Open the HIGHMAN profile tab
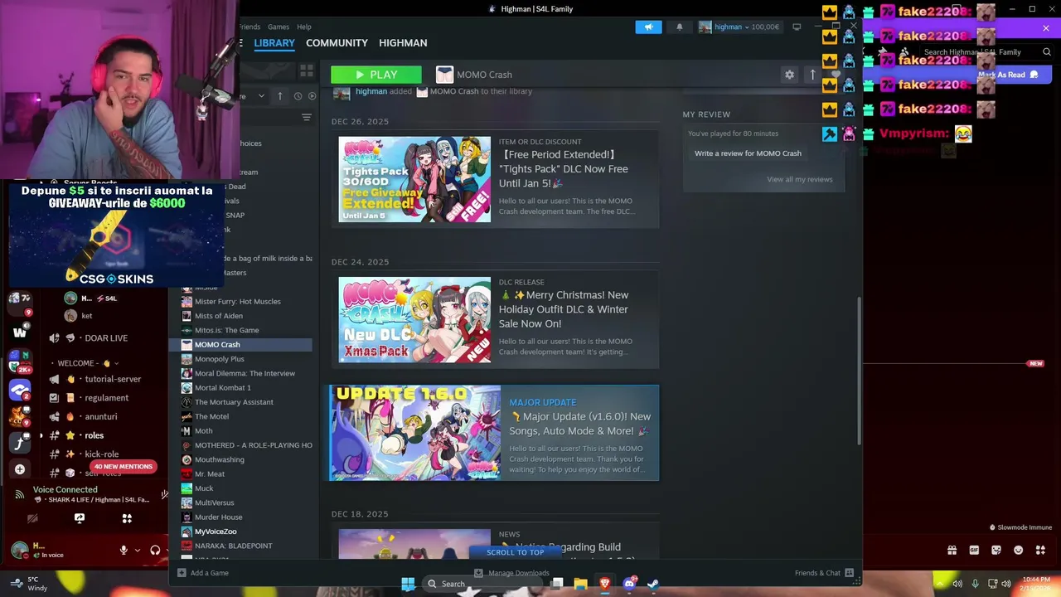The image size is (1061, 597). (x=403, y=43)
